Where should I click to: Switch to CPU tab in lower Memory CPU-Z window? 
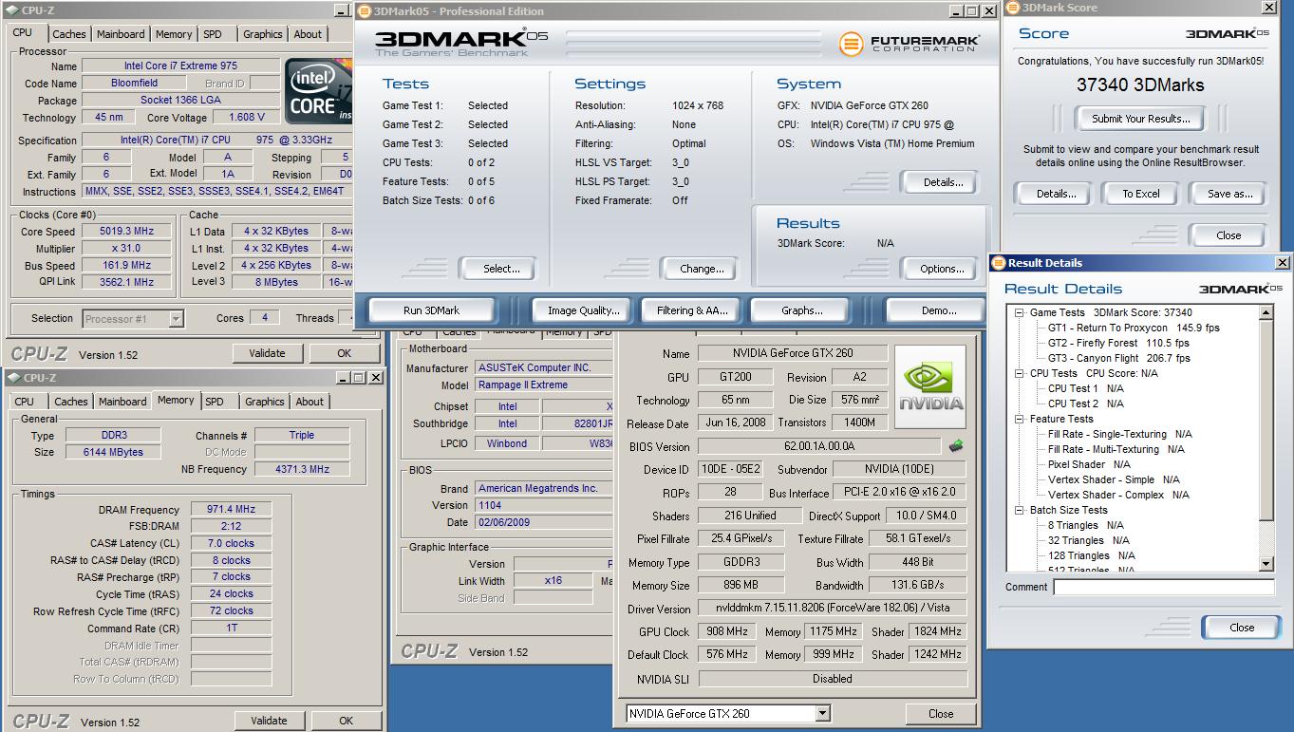pyautogui.click(x=25, y=402)
